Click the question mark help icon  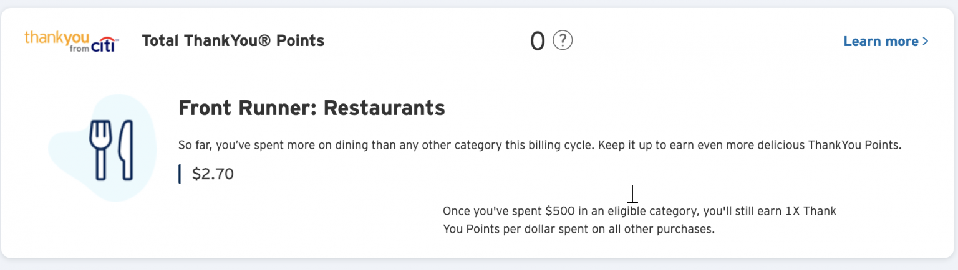point(563,41)
